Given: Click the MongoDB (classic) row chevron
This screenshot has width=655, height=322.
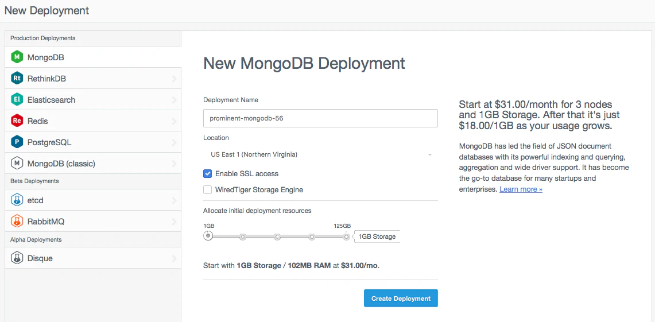Looking at the screenshot, I should (x=174, y=164).
